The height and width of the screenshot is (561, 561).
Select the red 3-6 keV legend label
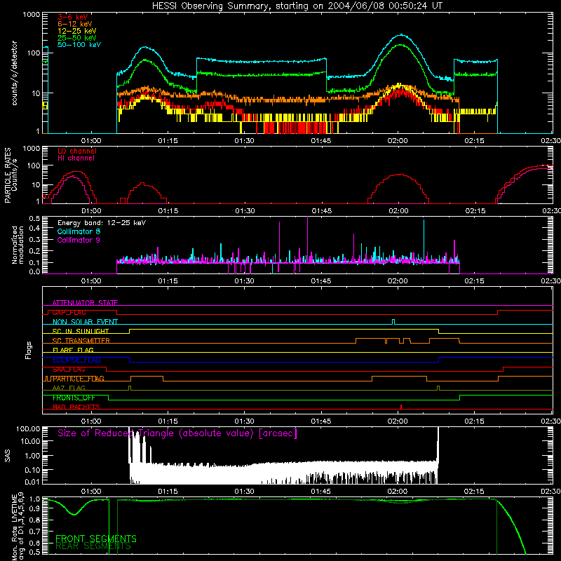point(73,17)
